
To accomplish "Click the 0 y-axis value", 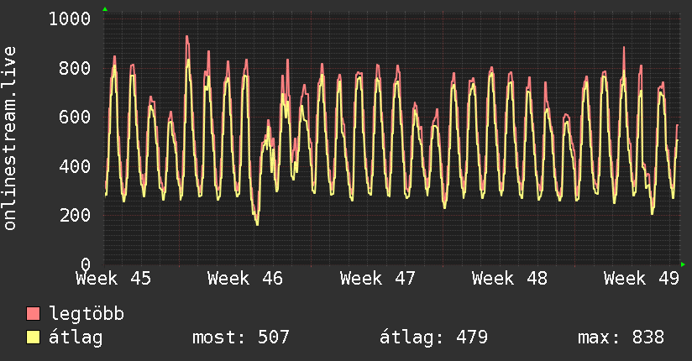I will 86,264.
